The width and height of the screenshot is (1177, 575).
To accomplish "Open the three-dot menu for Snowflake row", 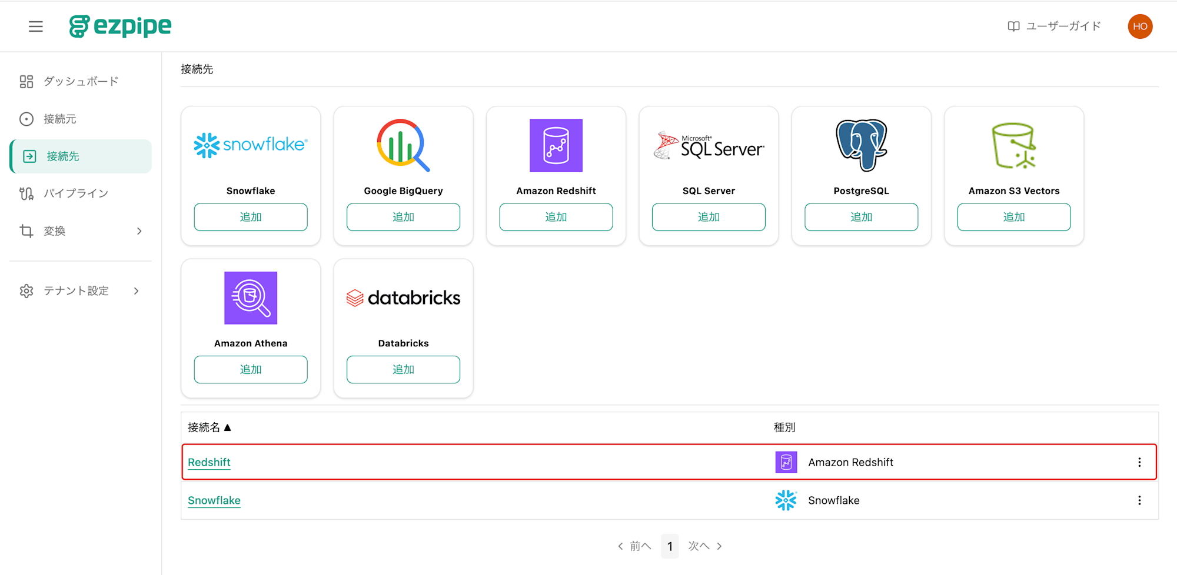I will (1139, 500).
